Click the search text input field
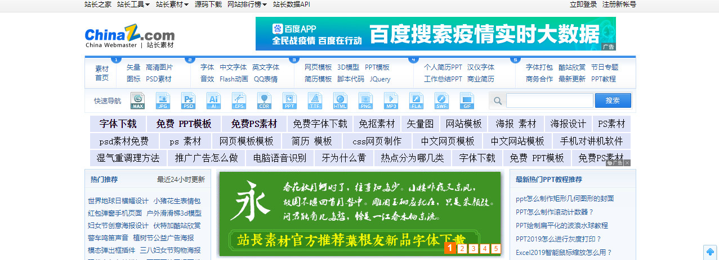719x260 pixels. pos(550,101)
